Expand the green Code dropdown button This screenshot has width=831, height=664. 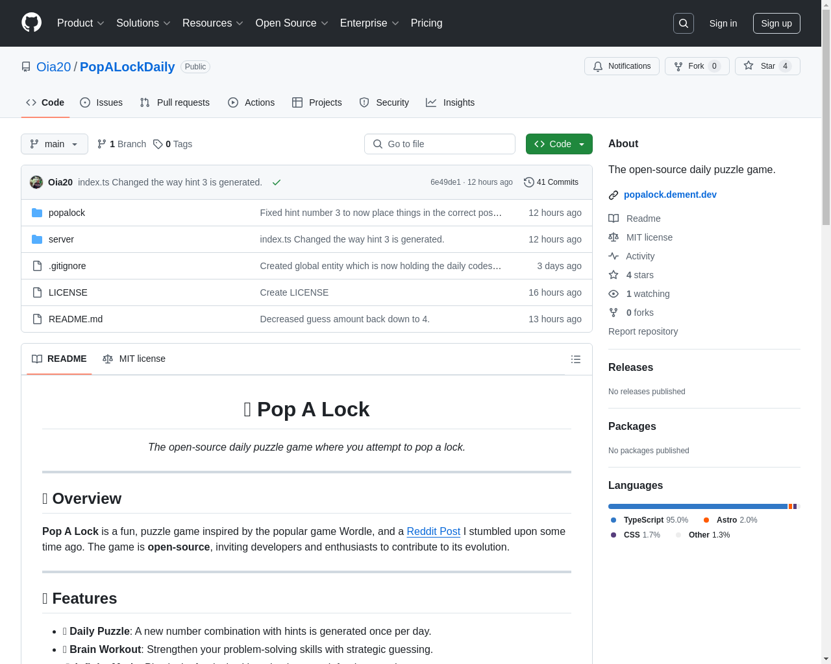[559, 144]
